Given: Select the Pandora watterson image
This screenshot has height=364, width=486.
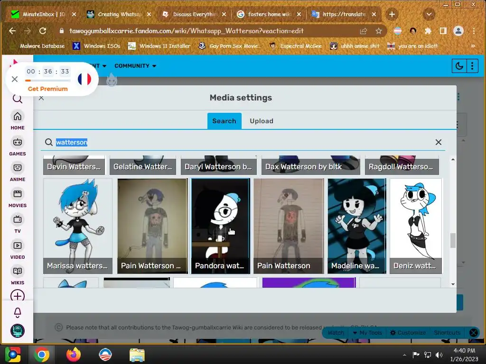Looking at the screenshot, I should tap(220, 226).
